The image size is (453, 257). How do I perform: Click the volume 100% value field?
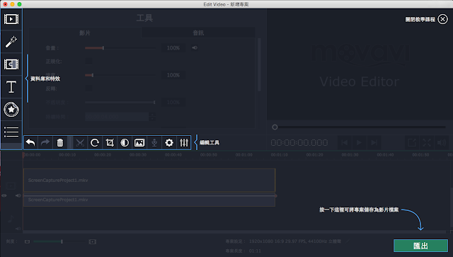173,48
